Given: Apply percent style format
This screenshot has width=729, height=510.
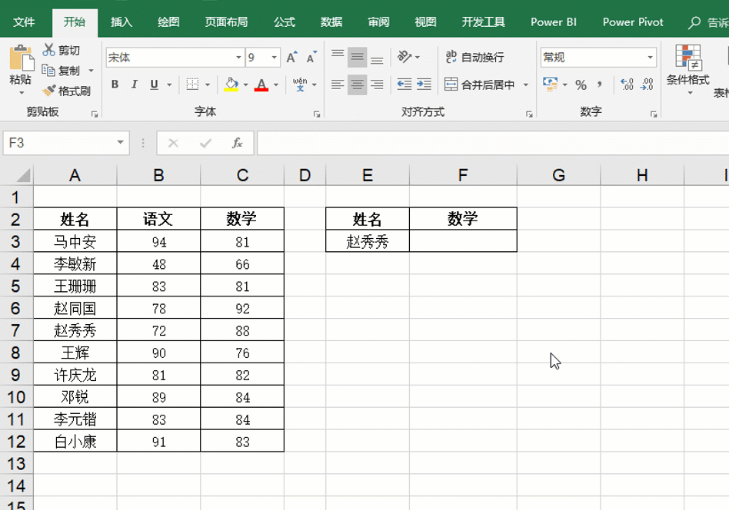Looking at the screenshot, I should click(581, 84).
